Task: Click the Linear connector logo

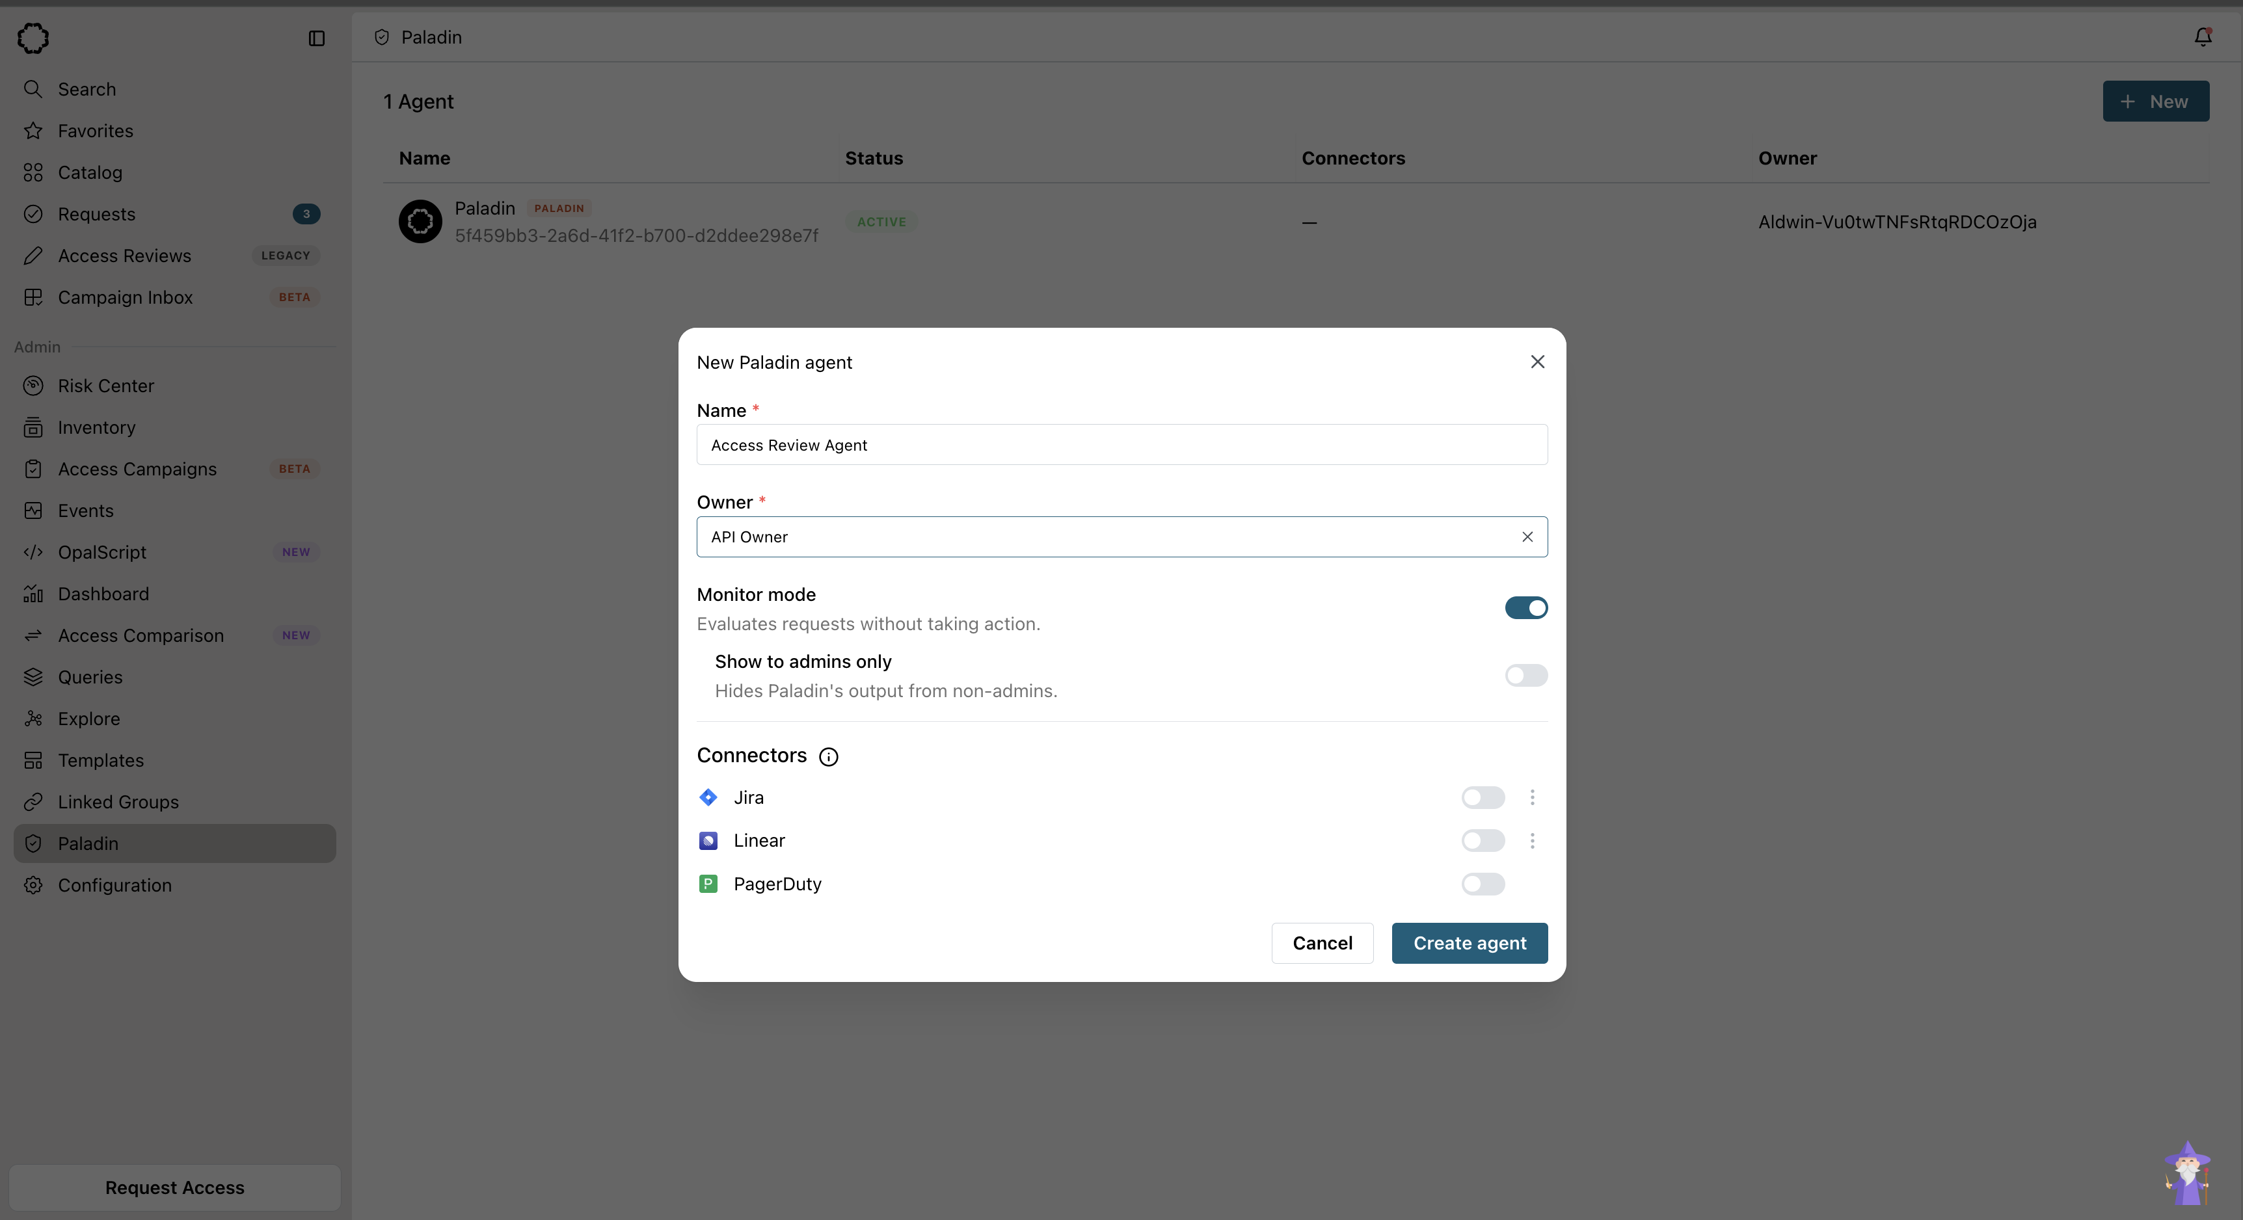Action: [x=708, y=841]
